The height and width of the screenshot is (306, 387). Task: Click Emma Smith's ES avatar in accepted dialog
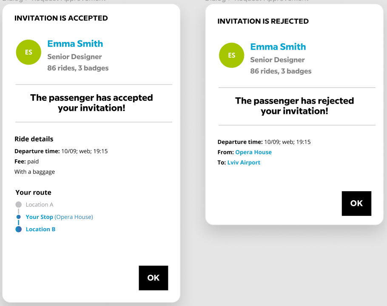28,52
